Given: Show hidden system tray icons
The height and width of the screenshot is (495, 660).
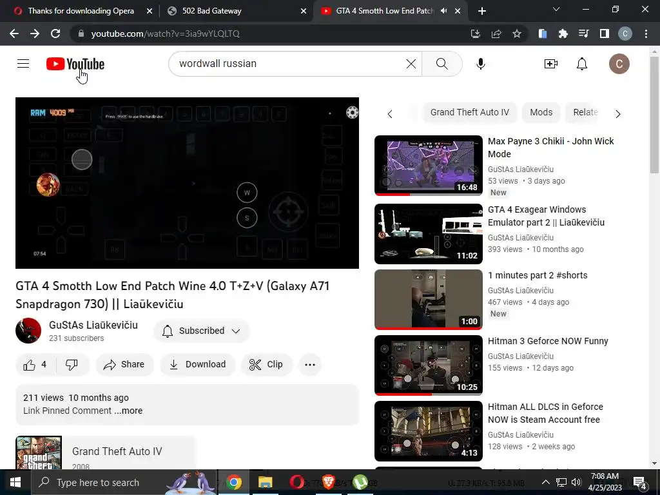Looking at the screenshot, I should point(545,482).
